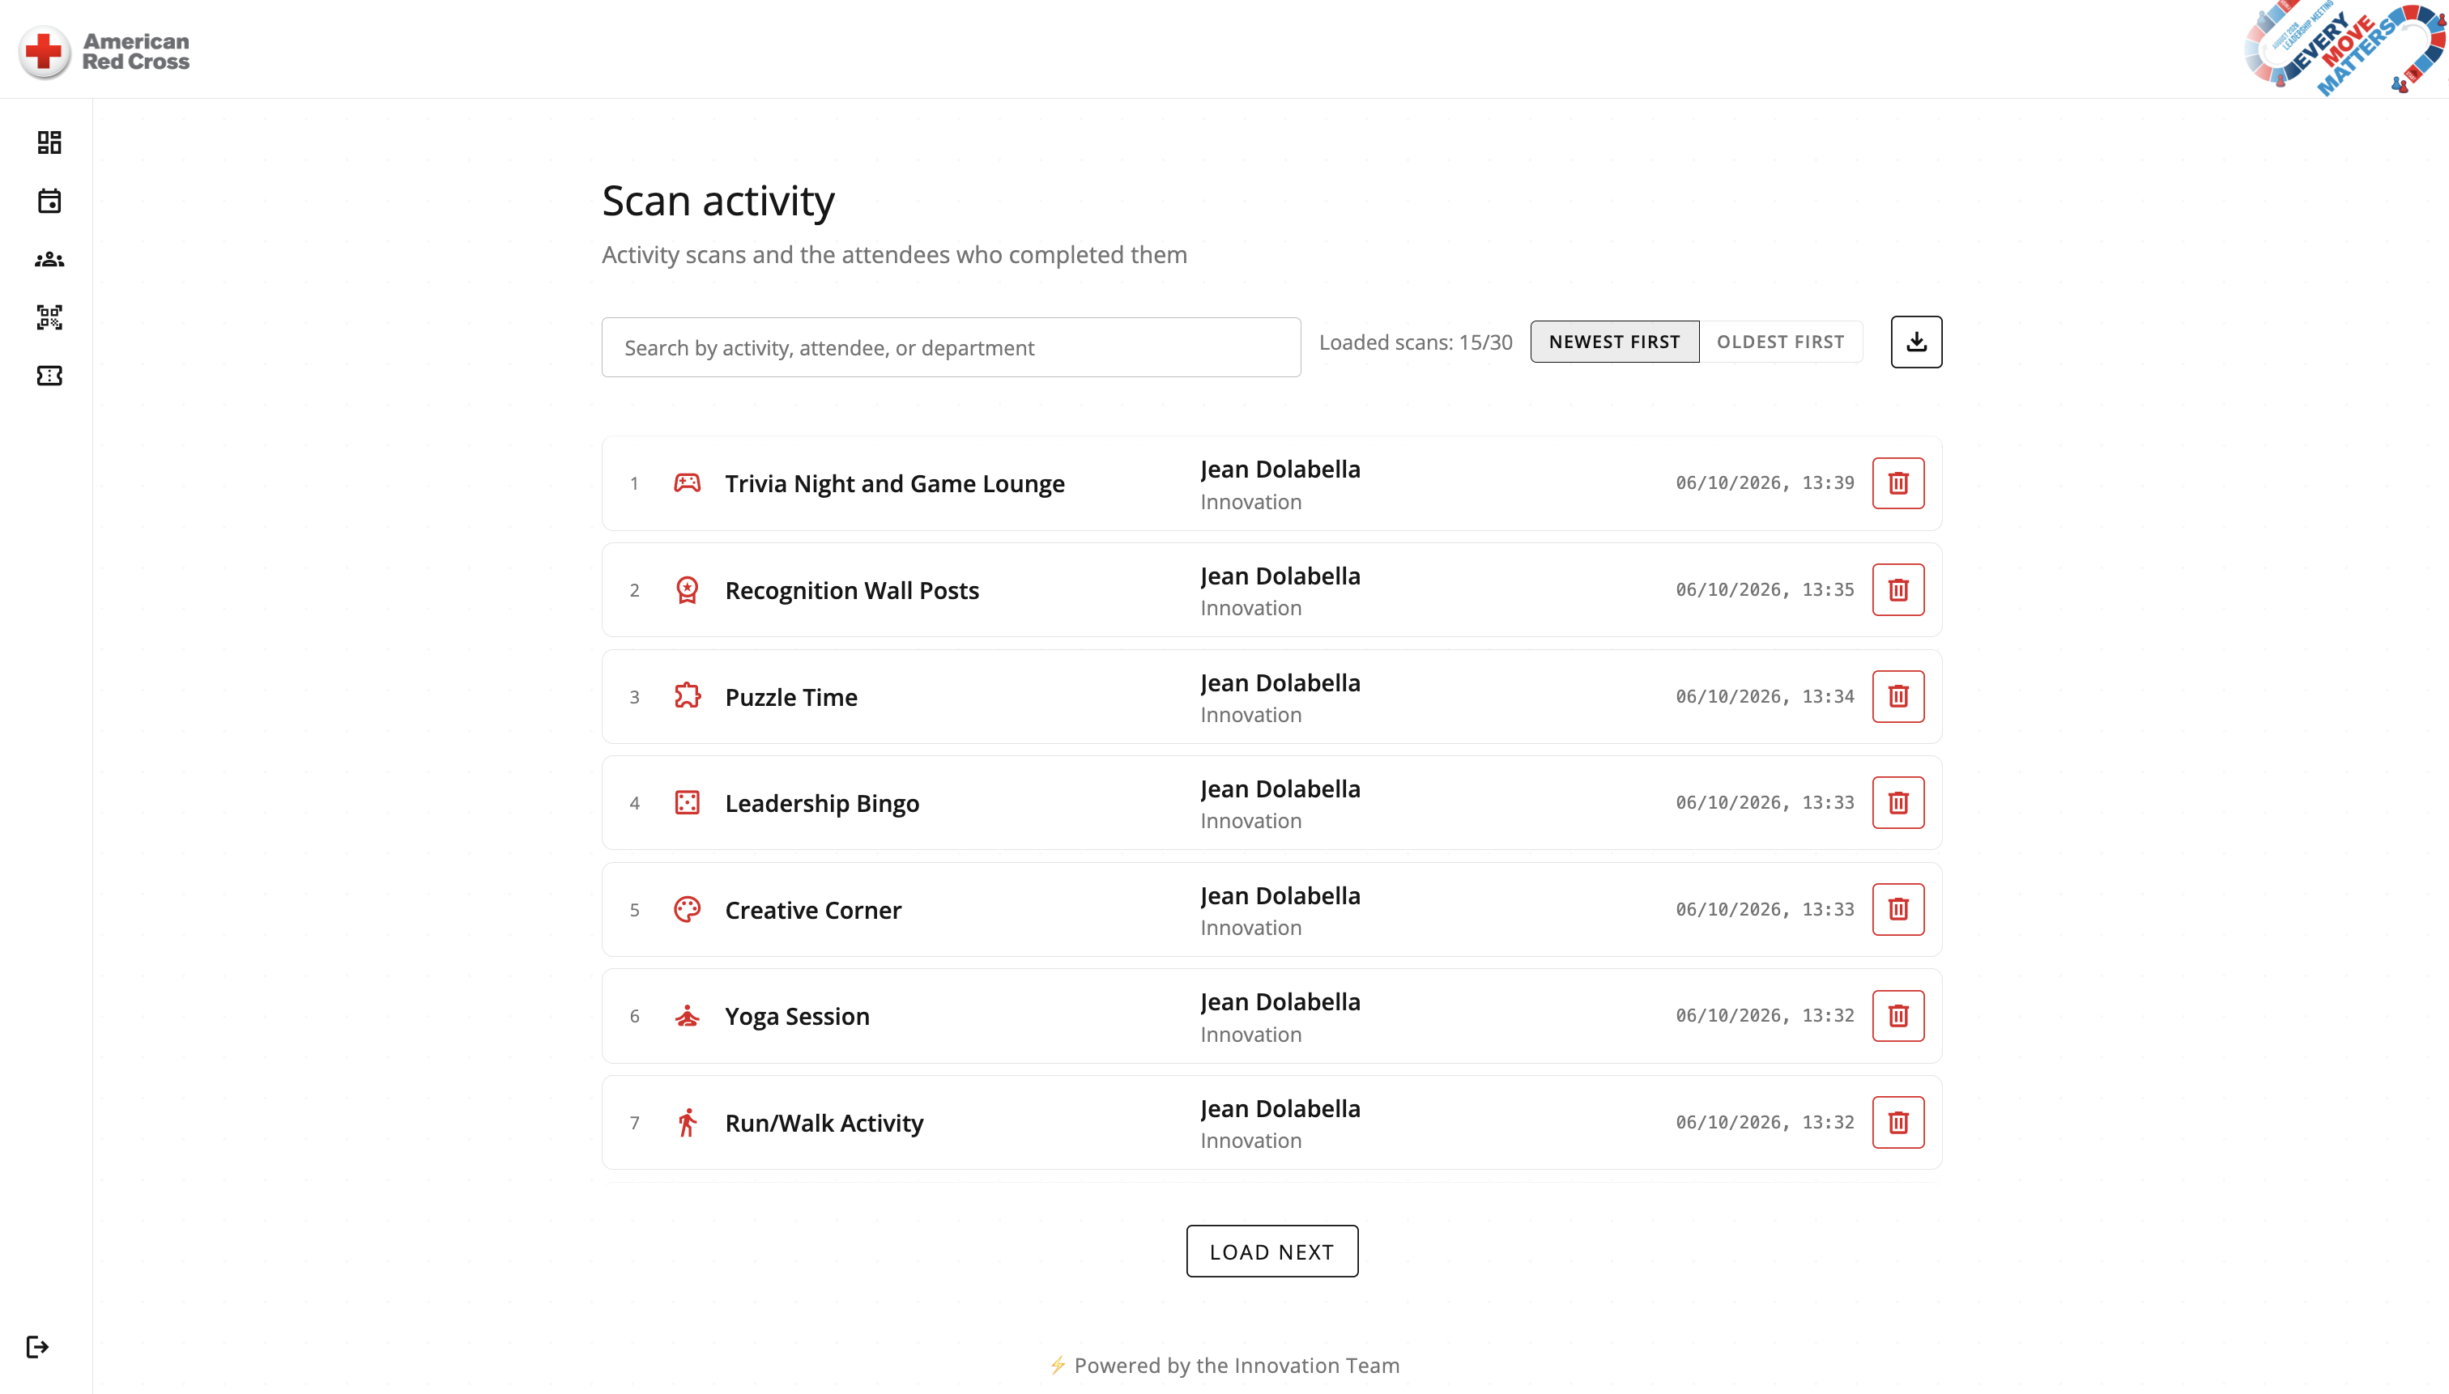The height and width of the screenshot is (1394, 2449).
Task: Click the puzzle piece icon for Puzzle Time
Action: coord(687,696)
